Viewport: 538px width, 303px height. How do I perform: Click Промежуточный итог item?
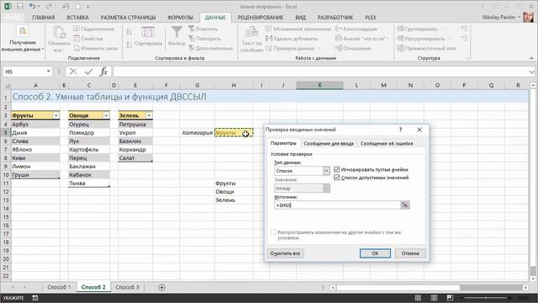click(426, 48)
